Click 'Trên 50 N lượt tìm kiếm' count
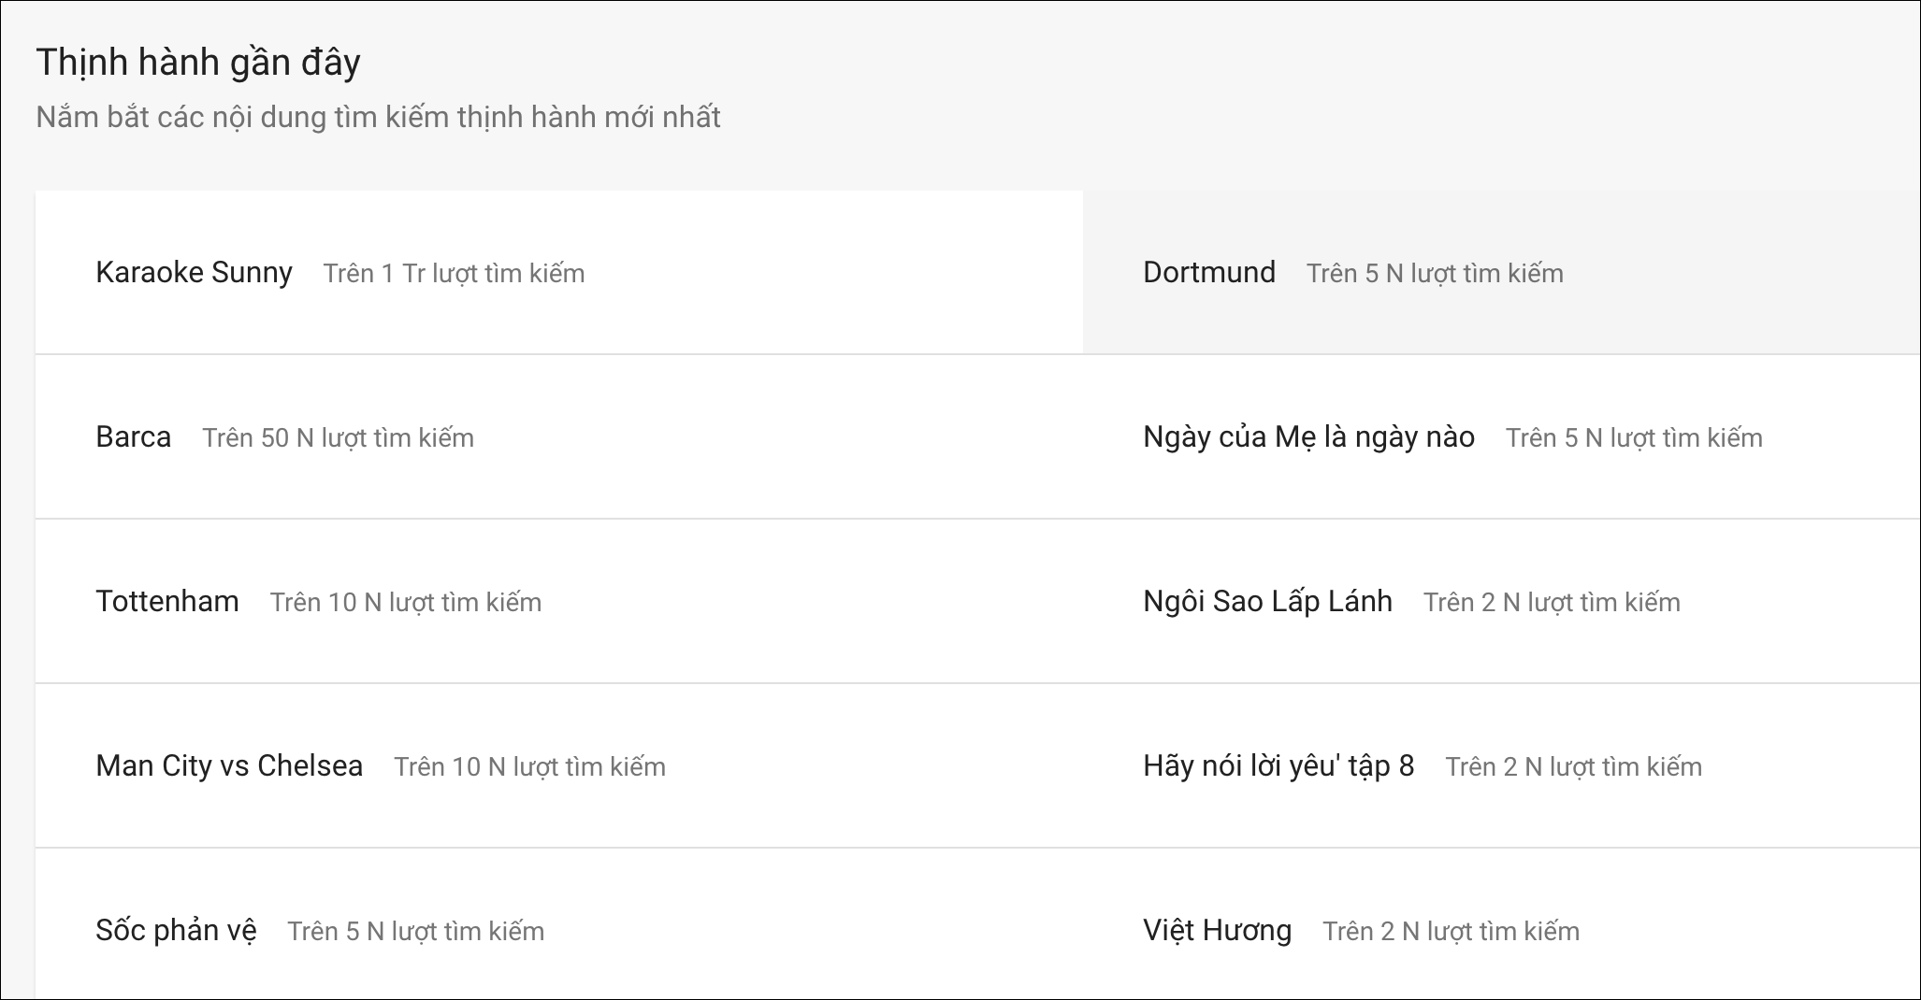The width and height of the screenshot is (1921, 1000). (x=338, y=437)
